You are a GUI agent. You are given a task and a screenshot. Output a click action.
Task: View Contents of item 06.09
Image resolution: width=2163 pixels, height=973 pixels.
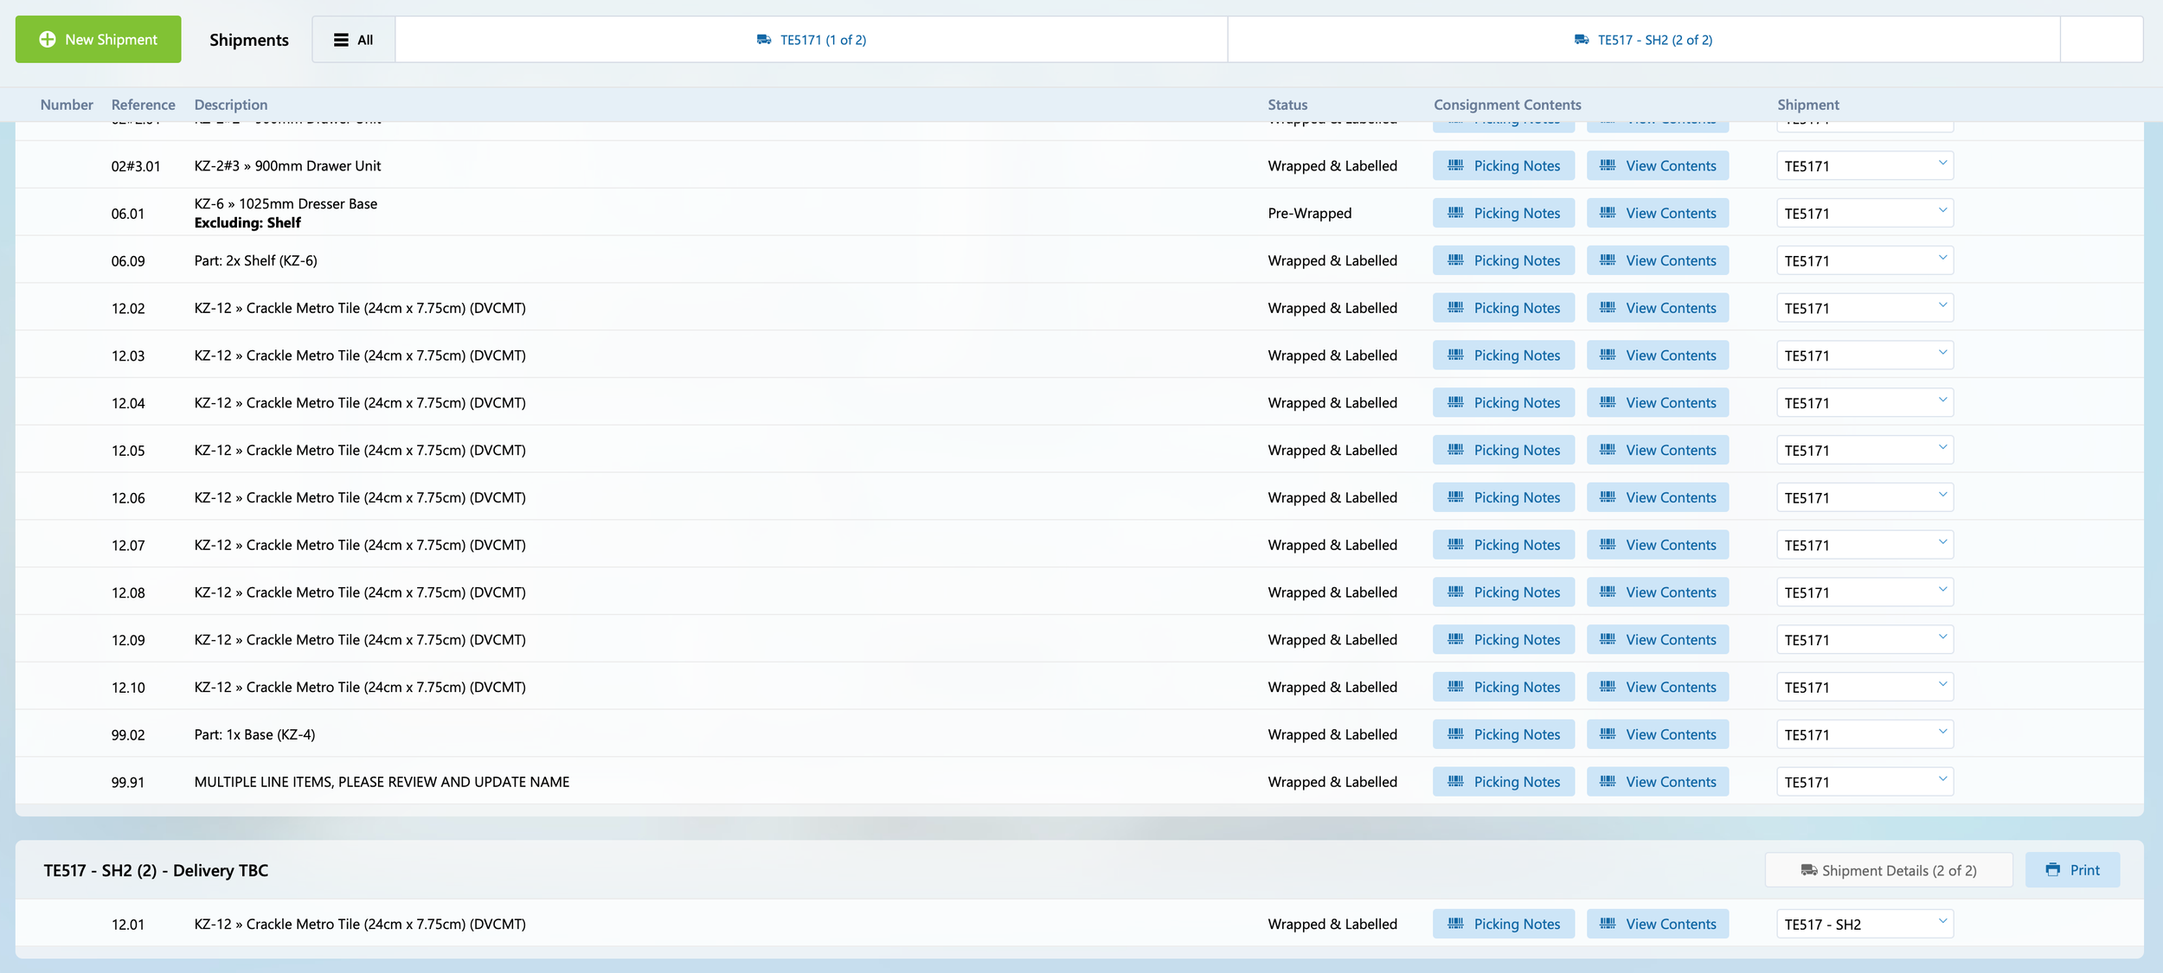[1657, 260]
